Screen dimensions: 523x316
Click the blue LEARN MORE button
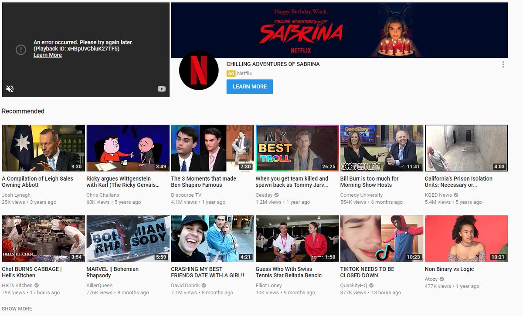pyautogui.click(x=250, y=87)
